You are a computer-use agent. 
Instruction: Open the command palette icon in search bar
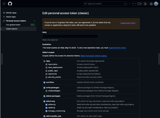point(126,4)
